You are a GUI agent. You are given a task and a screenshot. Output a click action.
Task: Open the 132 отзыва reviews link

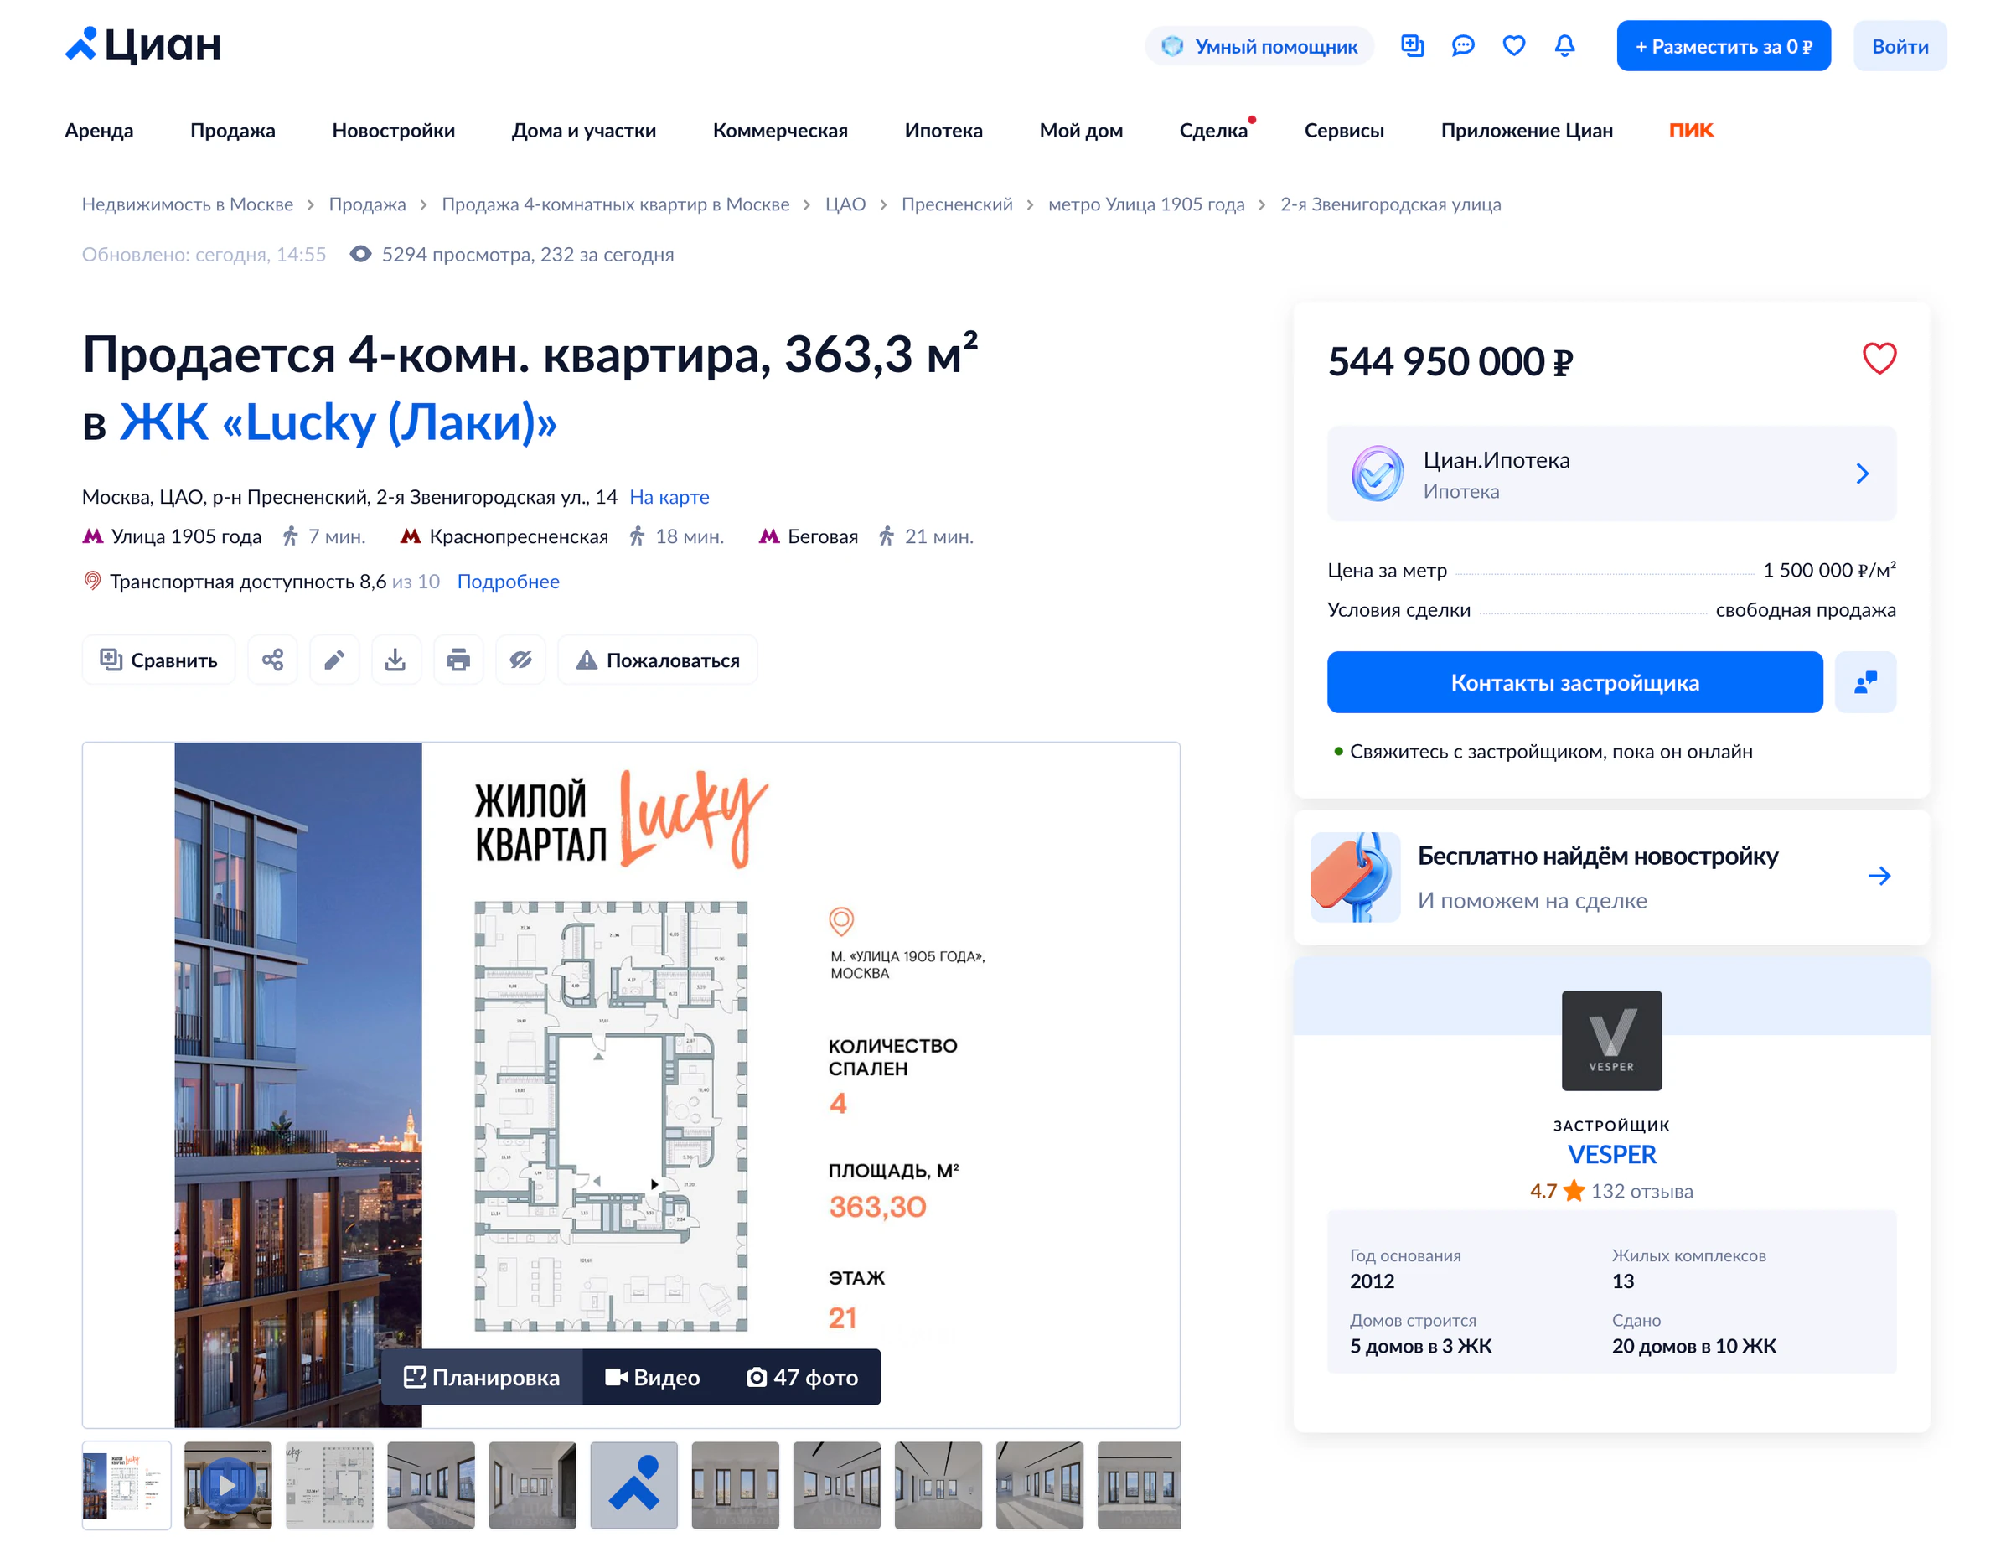point(1641,1192)
